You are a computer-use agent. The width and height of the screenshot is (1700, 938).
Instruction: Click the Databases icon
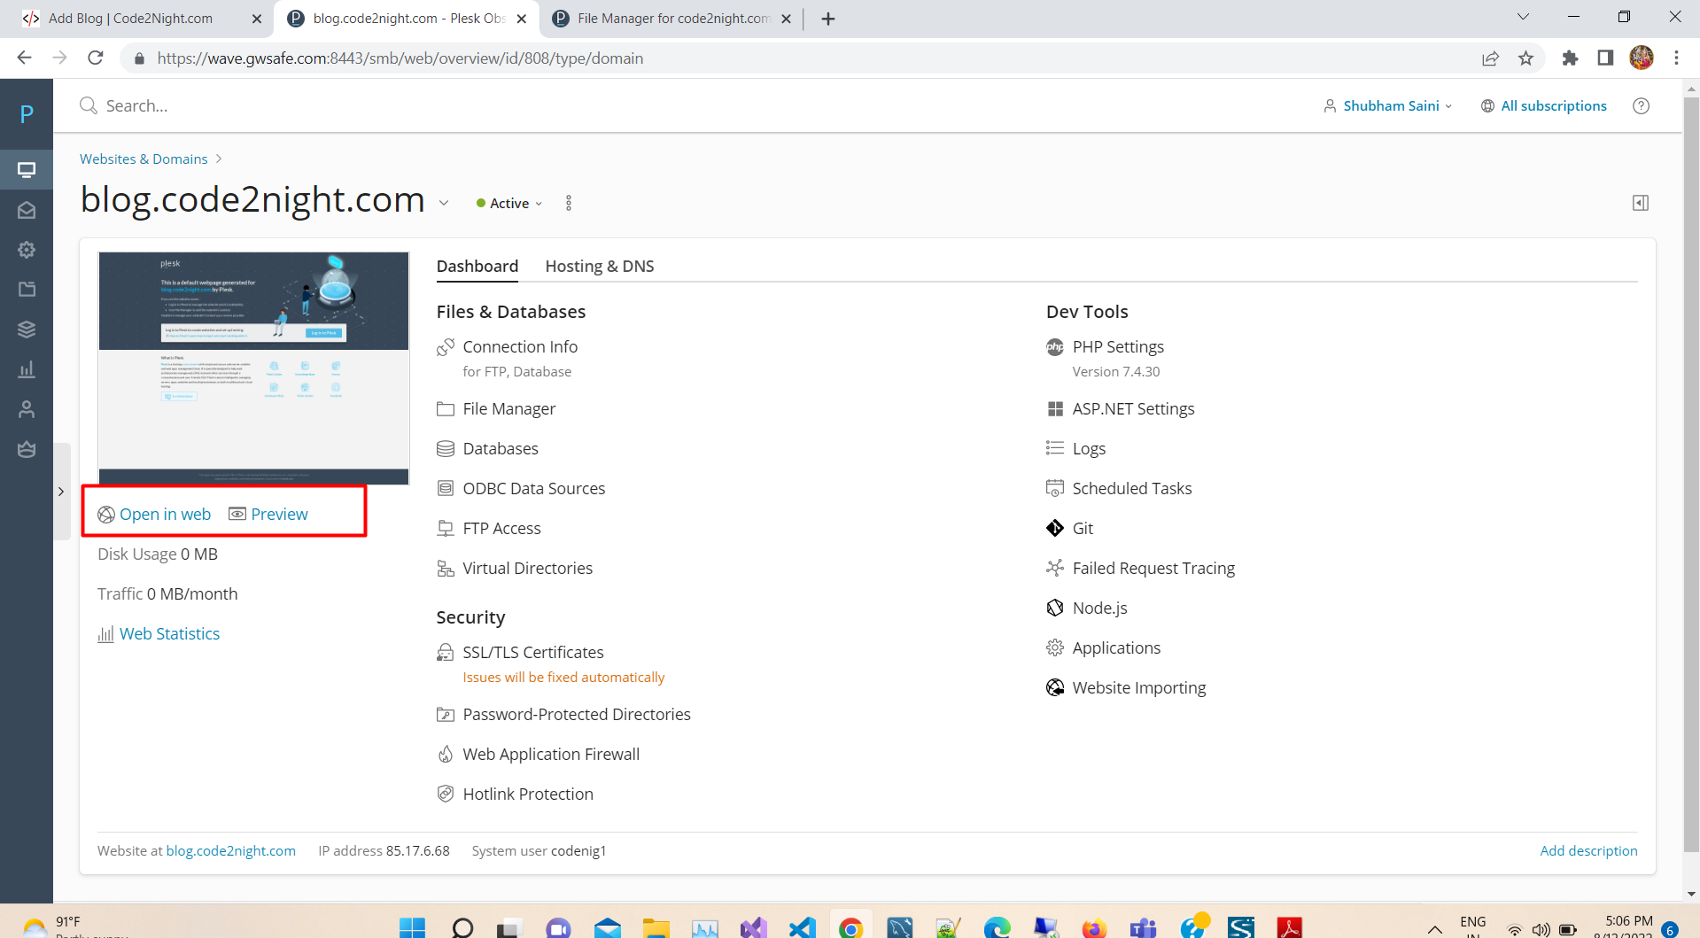coord(446,449)
